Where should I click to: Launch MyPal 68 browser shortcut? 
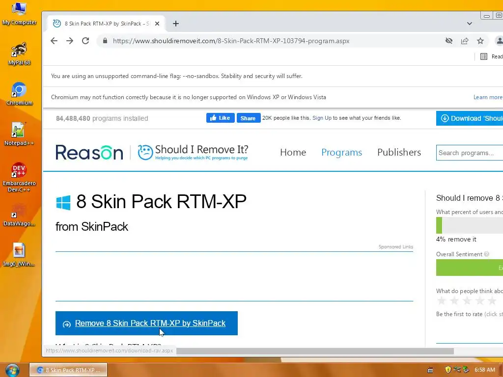[x=19, y=54]
